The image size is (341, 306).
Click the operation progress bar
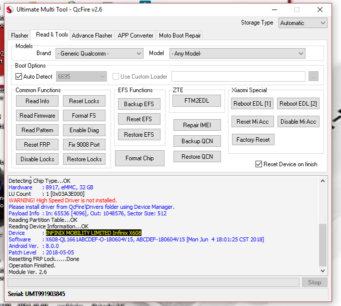coord(153,282)
